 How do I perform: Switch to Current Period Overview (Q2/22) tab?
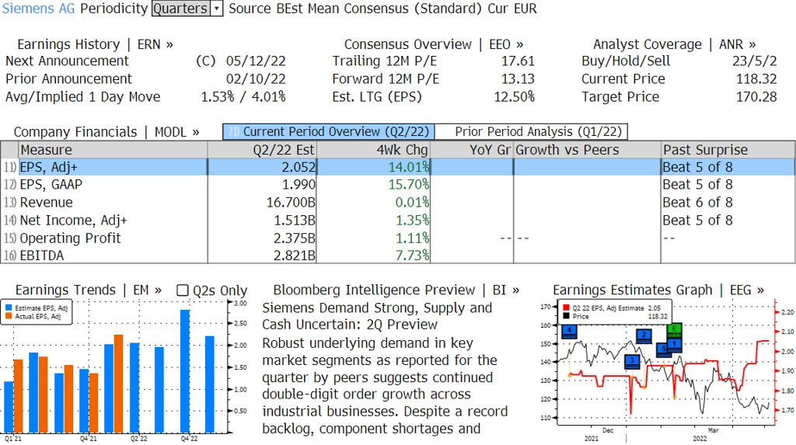coord(329,132)
